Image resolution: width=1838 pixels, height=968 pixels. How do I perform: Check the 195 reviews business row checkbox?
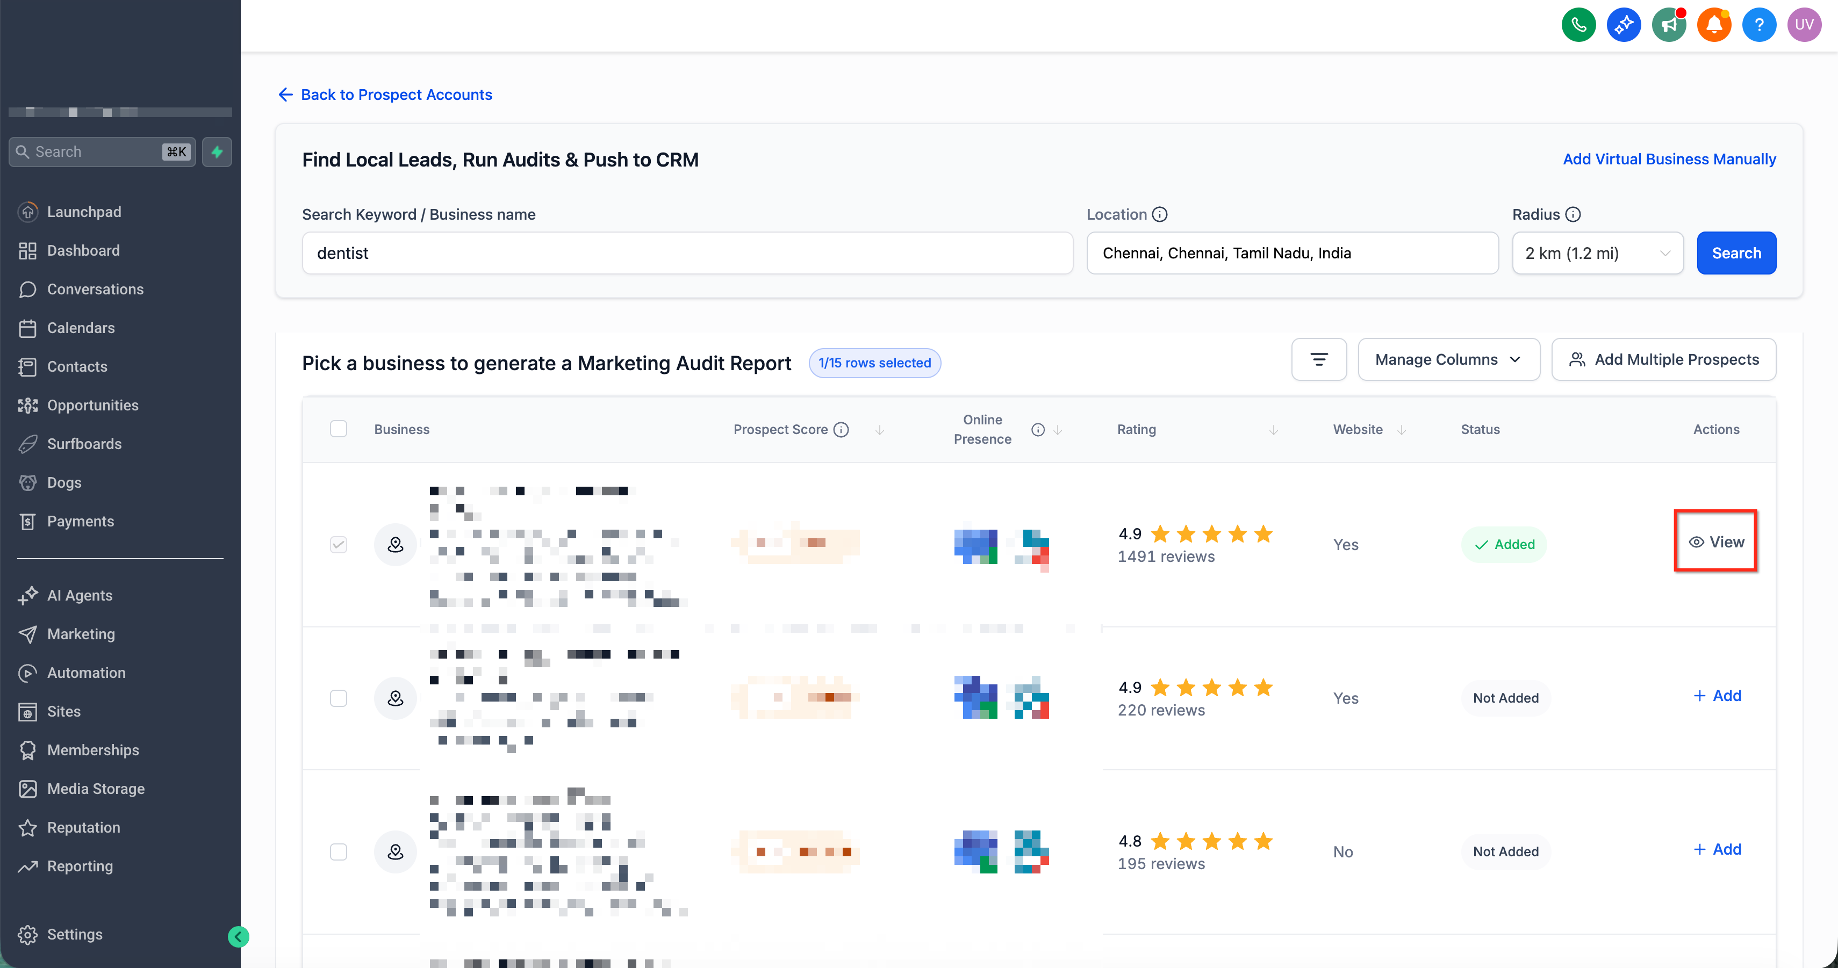coord(338,852)
